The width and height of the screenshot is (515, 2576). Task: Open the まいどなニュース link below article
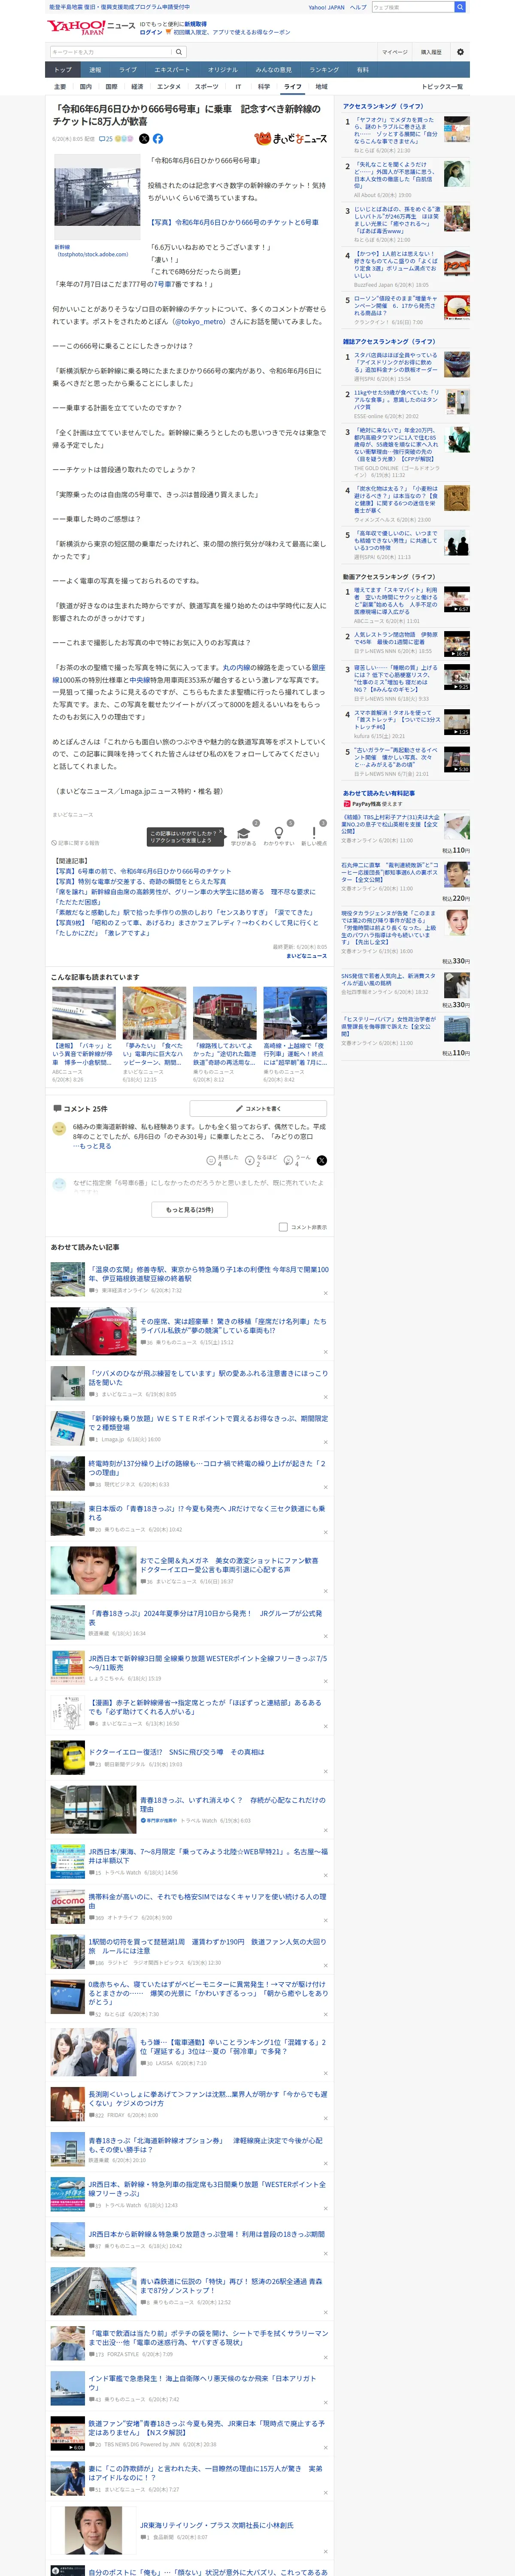coord(306,956)
